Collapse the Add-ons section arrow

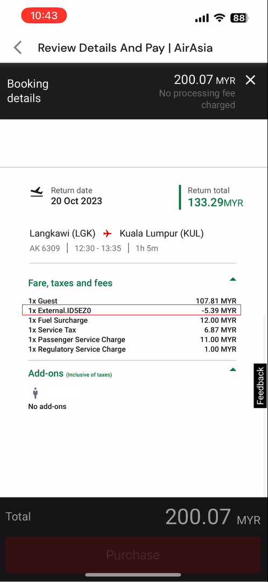point(233,369)
